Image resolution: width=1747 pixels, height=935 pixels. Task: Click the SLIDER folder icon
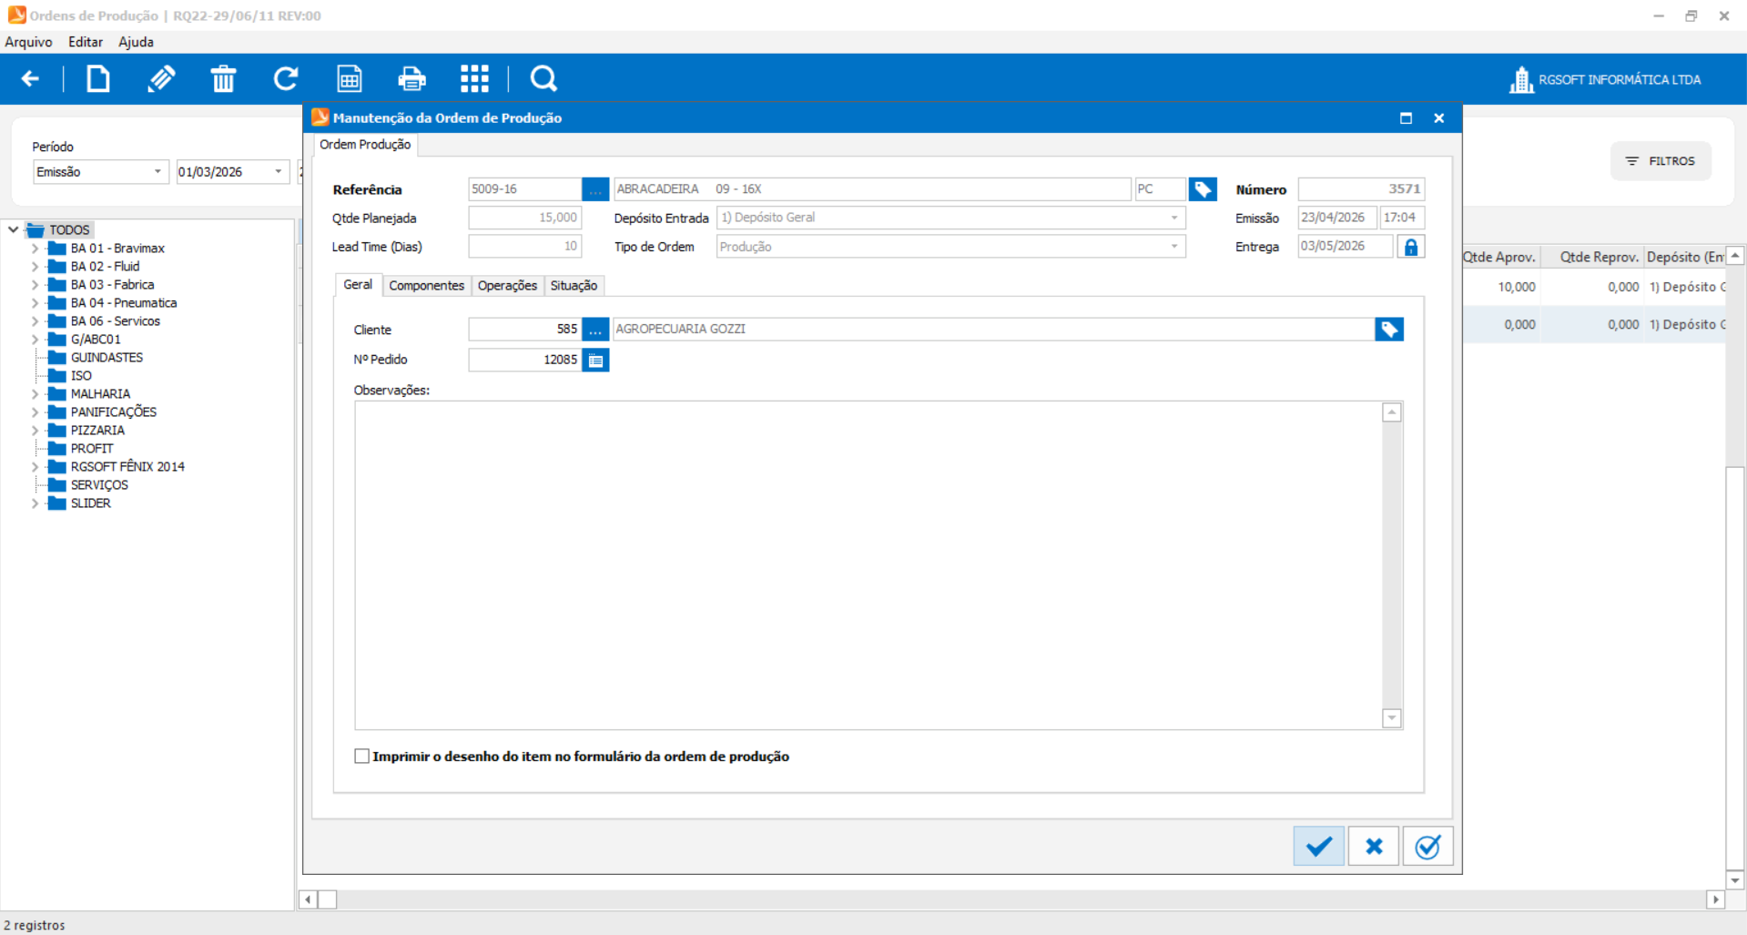click(x=56, y=503)
